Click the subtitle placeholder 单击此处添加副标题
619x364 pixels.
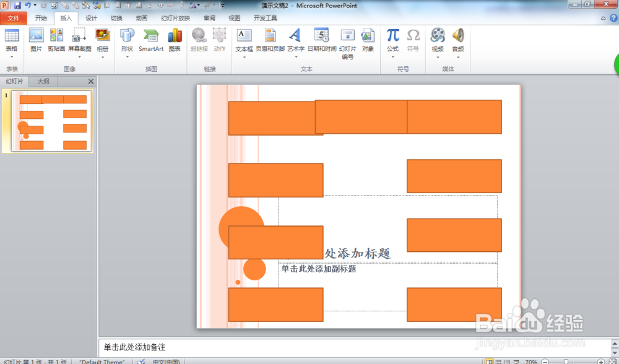tap(319, 269)
